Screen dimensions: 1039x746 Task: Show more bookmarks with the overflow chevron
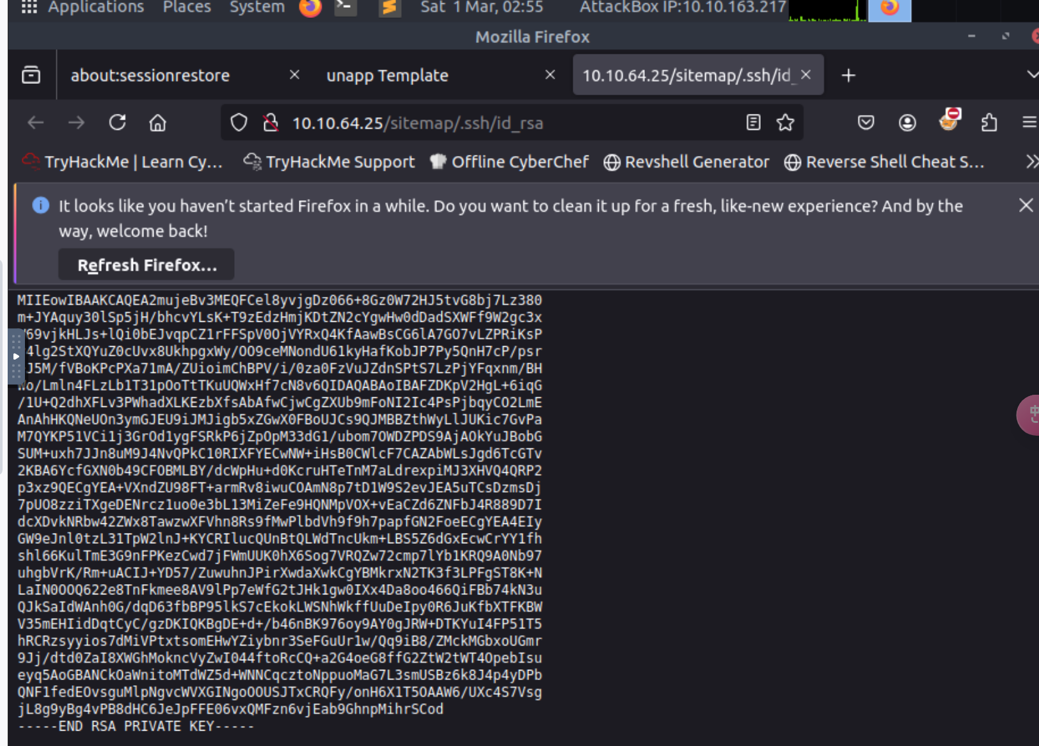tap(1031, 162)
